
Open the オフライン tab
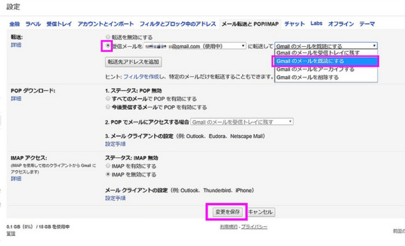pos(341,24)
